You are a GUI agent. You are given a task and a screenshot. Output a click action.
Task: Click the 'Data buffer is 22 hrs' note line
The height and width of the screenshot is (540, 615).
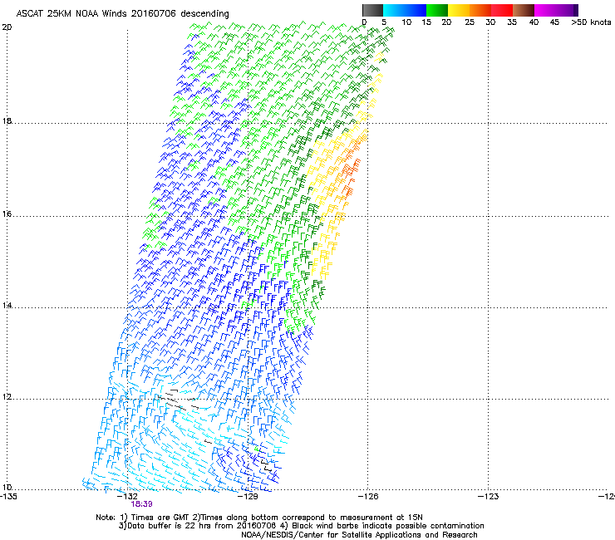pos(301,526)
